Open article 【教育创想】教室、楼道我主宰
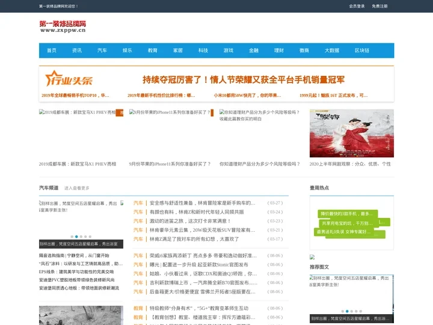The image size is (433, 325). click(203, 317)
